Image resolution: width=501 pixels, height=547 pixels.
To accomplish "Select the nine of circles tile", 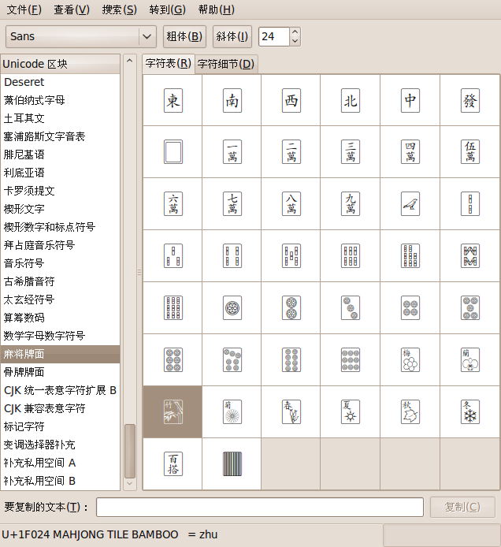I will click(x=351, y=360).
